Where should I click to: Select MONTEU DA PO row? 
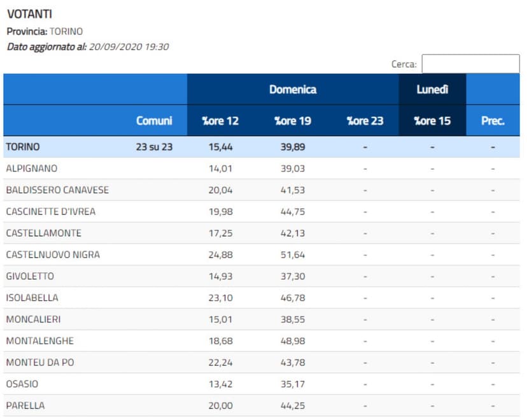click(x=40, y=363)
